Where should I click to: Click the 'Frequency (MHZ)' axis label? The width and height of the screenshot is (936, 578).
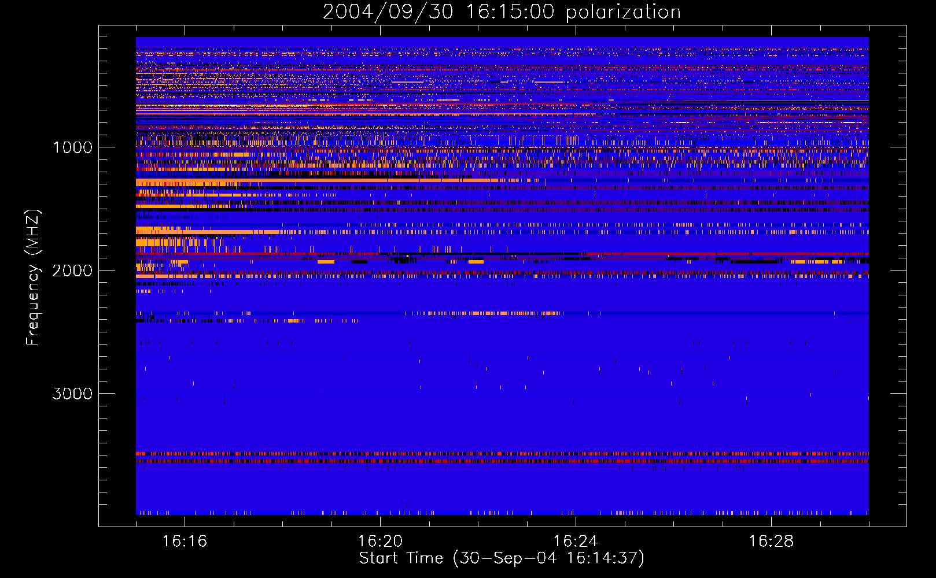[x=34, y=277]
